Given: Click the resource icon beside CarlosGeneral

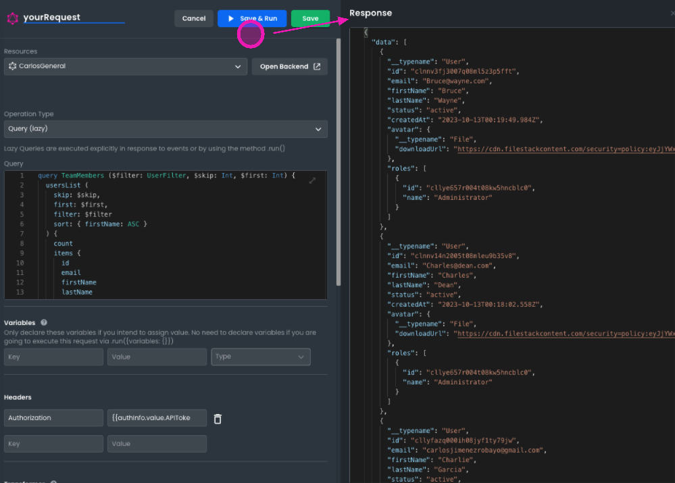Looking at the screenshot, I should coord(12,66).
